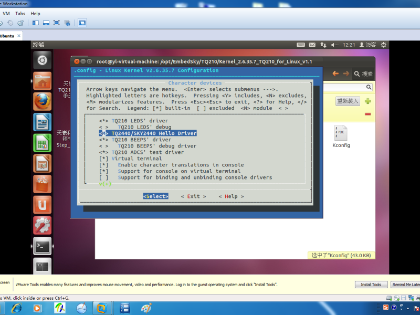Launch LibreOffice Writer from the dock

42,122
